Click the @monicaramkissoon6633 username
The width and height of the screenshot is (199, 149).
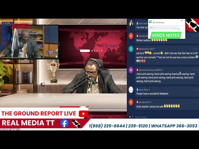click(150, 70)
